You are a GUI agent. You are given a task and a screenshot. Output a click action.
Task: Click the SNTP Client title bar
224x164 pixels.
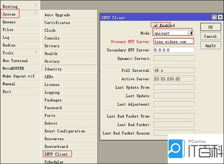point(156,17)
